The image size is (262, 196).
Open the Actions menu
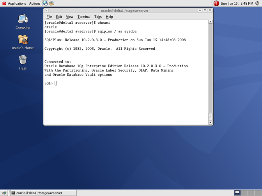pyautogui.click(x=35, y=3)
